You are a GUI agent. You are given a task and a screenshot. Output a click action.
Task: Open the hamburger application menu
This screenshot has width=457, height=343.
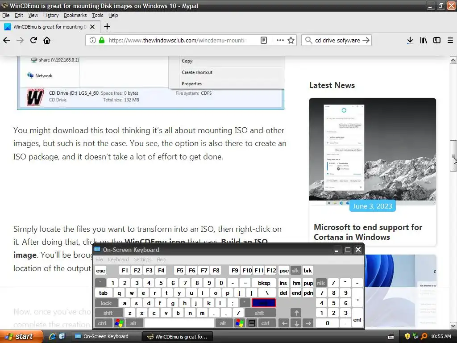pos(450,40)
